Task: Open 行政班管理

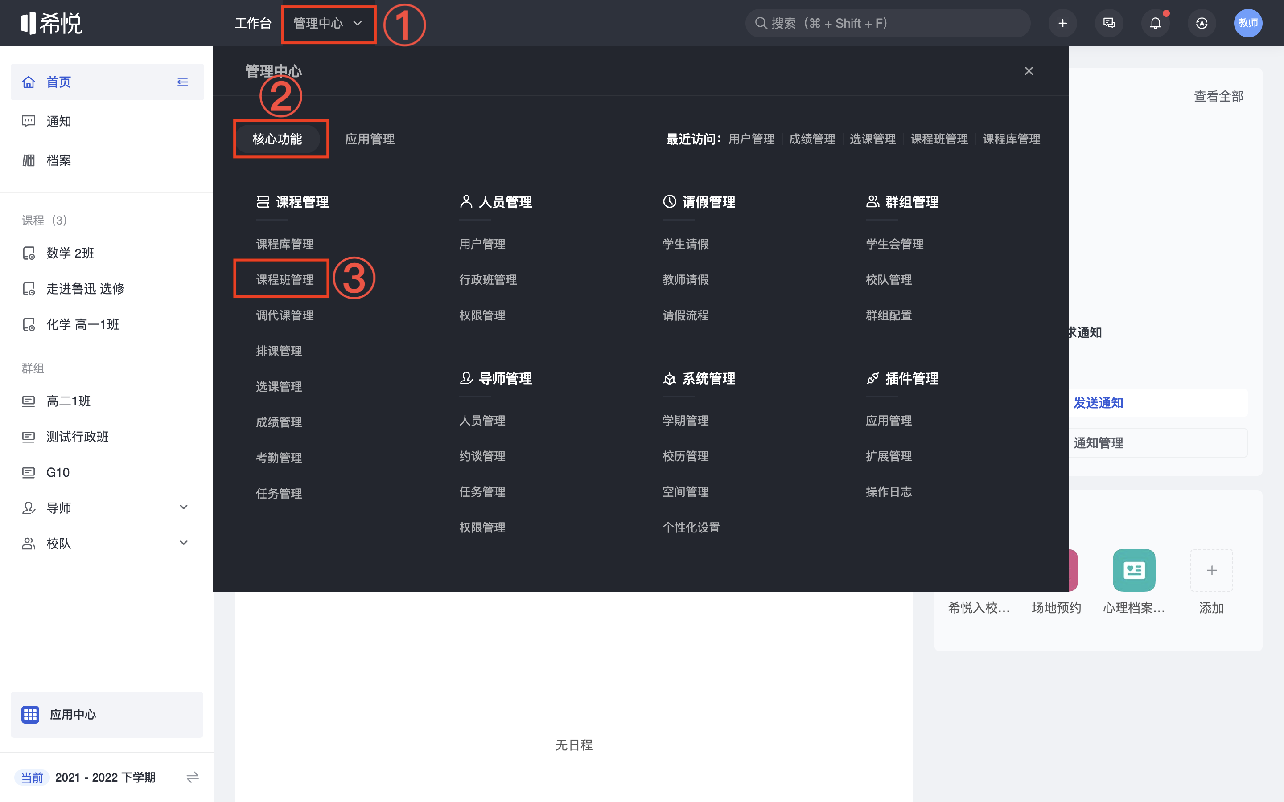Action: tap(488, 279)
